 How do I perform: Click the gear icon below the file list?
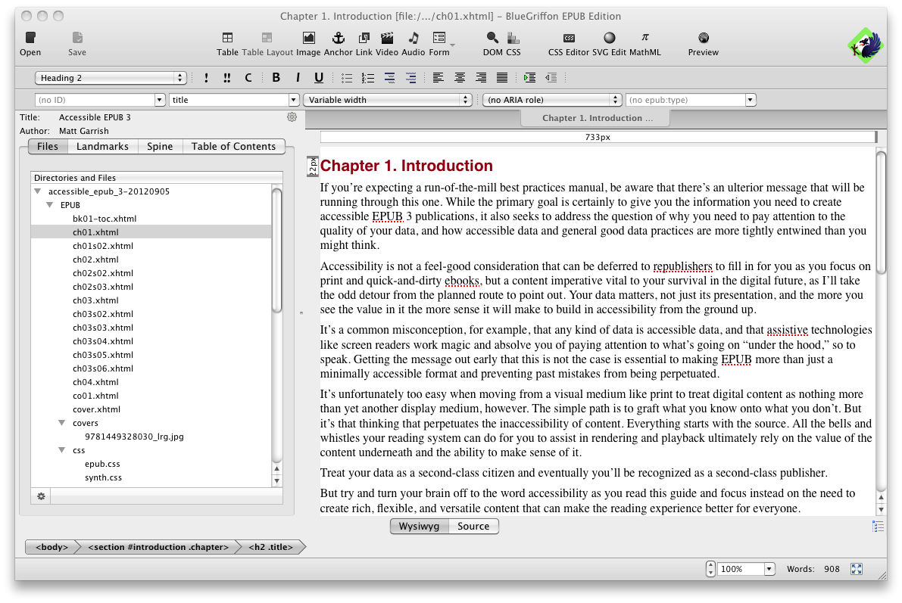[x=42, y=496]
